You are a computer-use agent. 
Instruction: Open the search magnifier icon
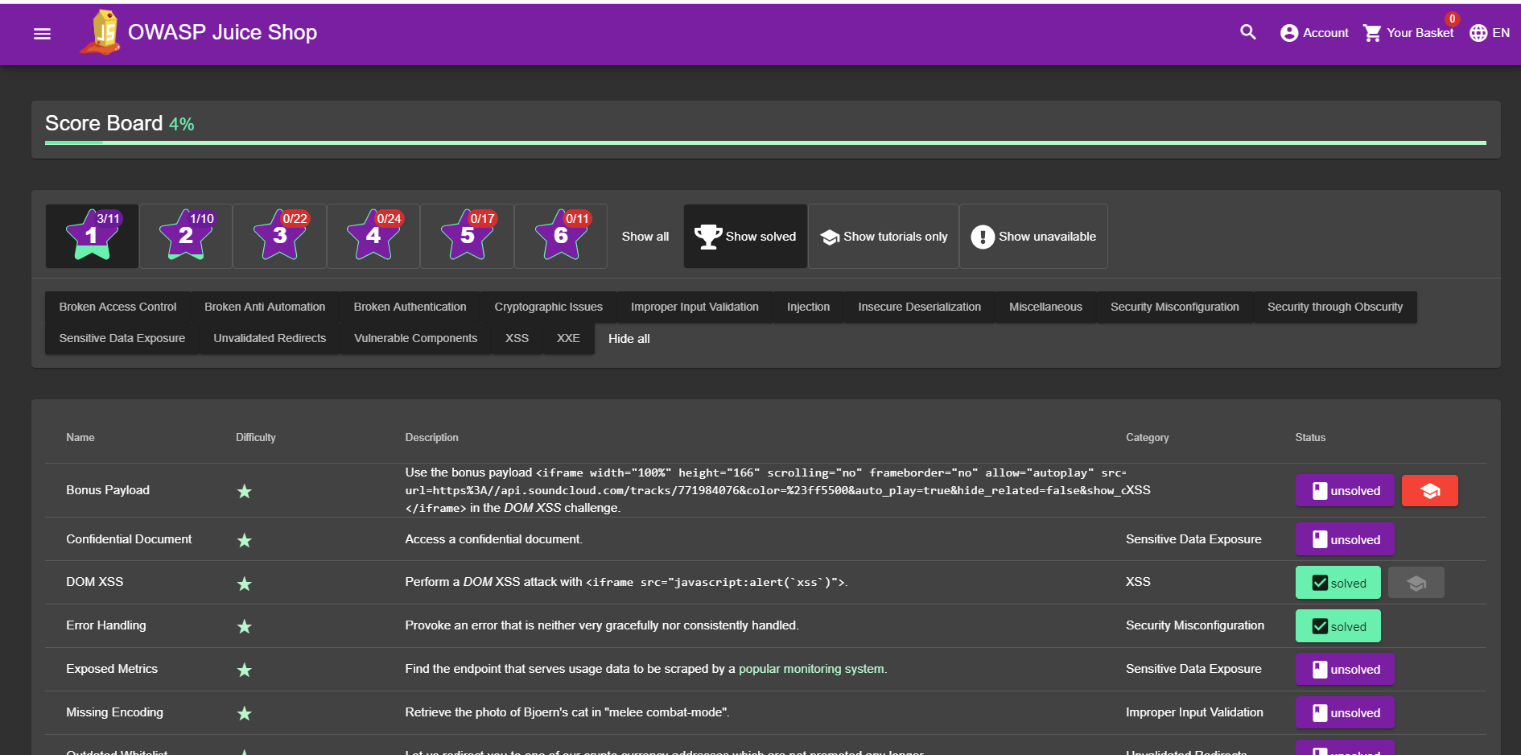[x=1248, y=32]
